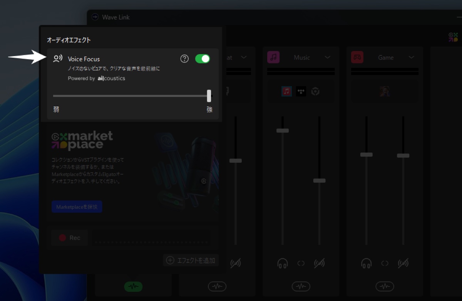Toggle headphone monitor mute on Music channel
The width and height of the screenshot is (462, 301).
point(283,263)
